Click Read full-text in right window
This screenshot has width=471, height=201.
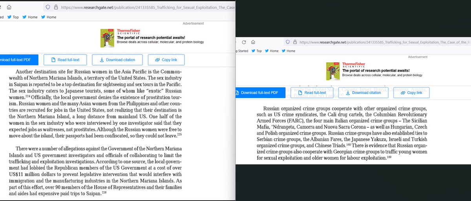tap(312, 93)
